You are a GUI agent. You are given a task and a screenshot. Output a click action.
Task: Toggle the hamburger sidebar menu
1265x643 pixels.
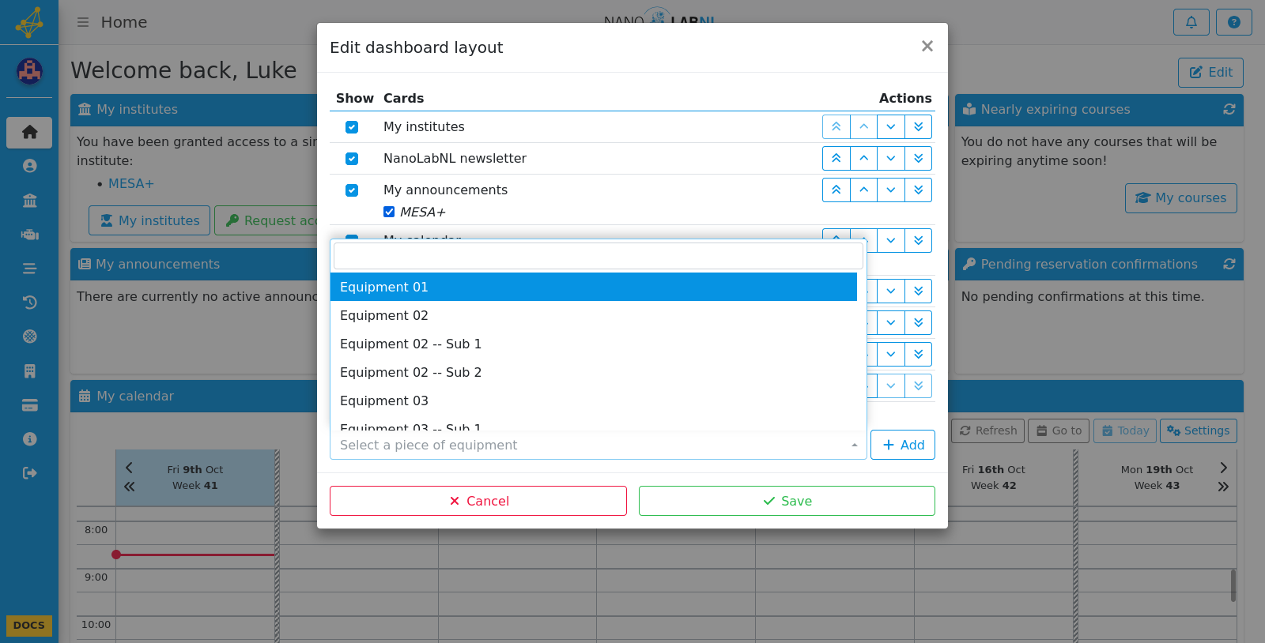point(83,22)
